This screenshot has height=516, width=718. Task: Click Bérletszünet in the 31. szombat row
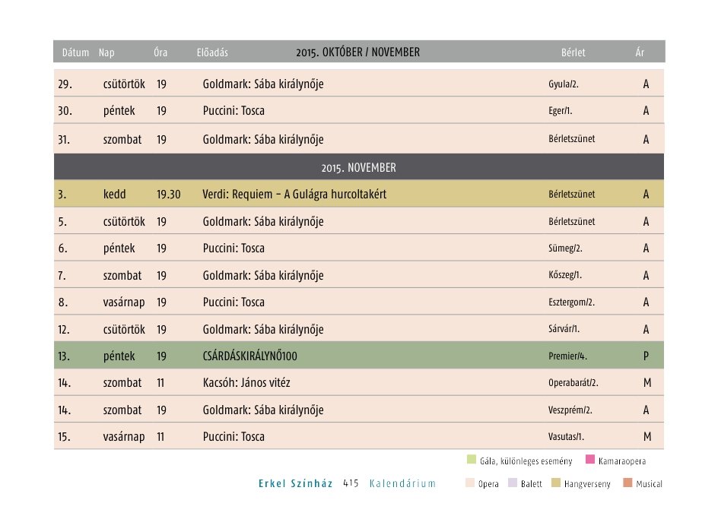571,139
